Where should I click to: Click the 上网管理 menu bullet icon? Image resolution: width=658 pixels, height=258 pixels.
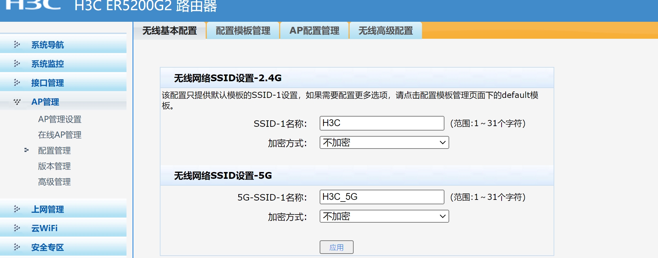click(x=17, y=209)
